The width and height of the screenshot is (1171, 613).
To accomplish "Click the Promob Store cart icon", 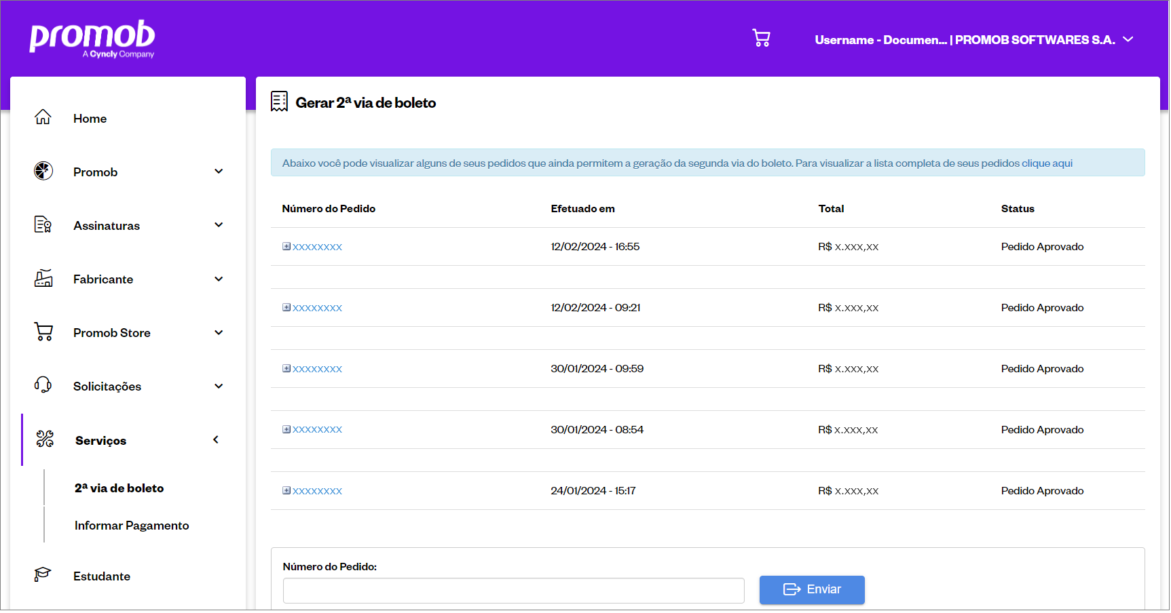I will tap(43, 332).
